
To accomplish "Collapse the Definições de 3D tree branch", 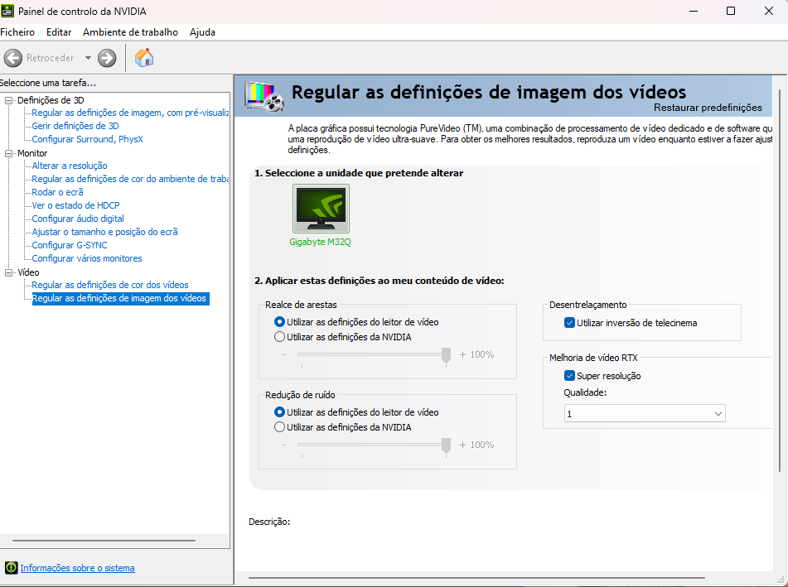I will tap(7, 99).
